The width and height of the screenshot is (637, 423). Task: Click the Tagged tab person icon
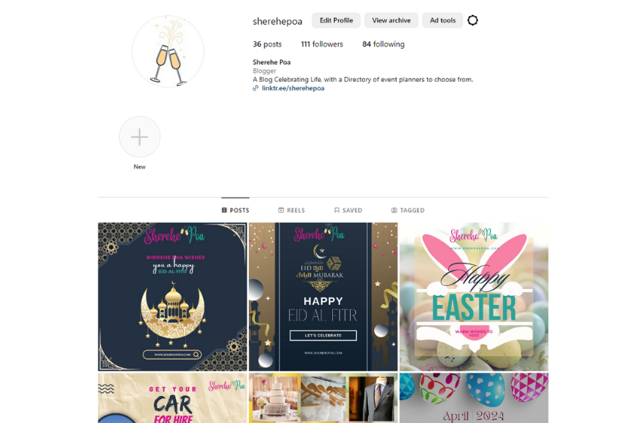(394, 210)
